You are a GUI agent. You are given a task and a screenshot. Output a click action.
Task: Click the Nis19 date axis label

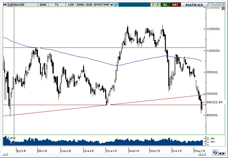point(177,151)
